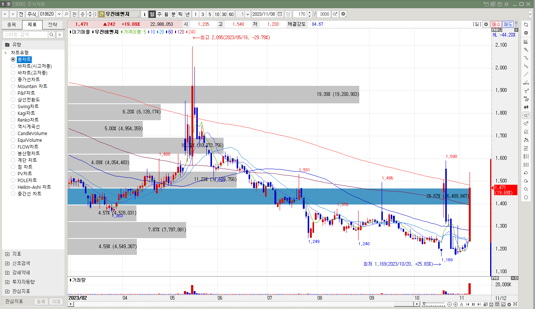
Task: Click the 2023/11/08 date field
Action: point(264,14)
